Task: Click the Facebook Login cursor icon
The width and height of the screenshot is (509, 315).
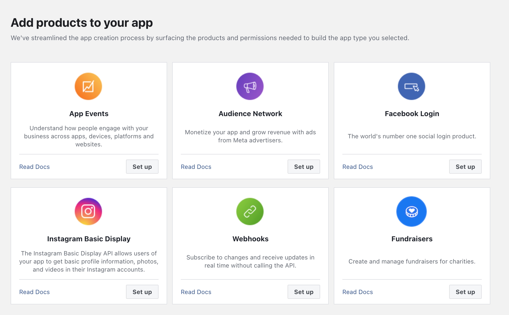Action: 412,86
